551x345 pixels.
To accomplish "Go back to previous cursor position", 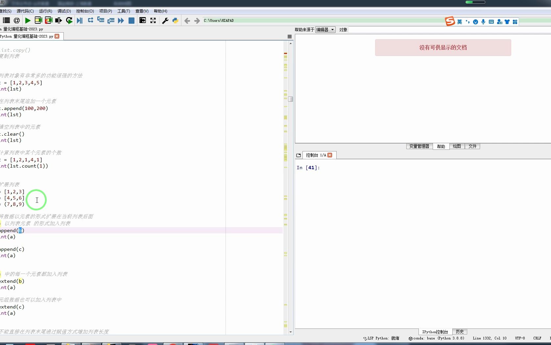I will point(187,21).
